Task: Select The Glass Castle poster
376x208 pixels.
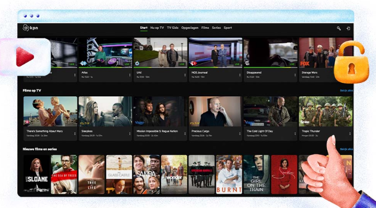Action: [119, 174]
